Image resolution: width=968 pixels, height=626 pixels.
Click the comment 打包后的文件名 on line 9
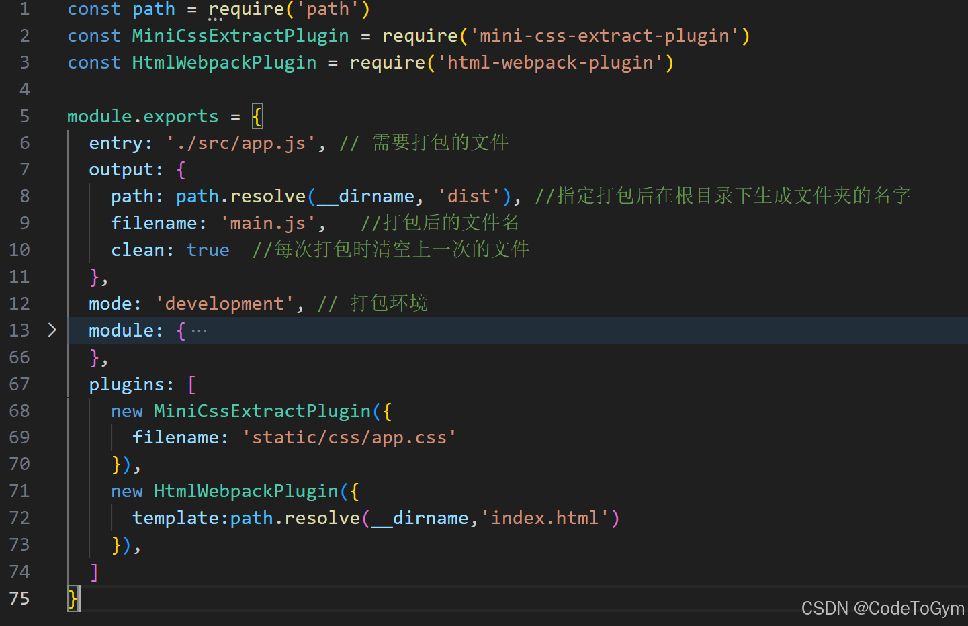(440, 222)
